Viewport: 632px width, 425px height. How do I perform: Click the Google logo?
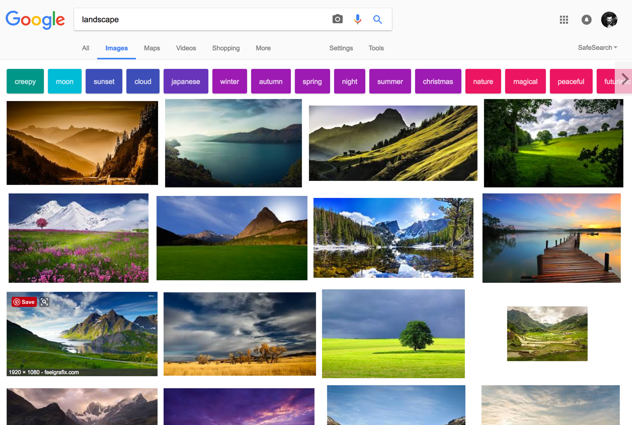(x=35, y=20)
